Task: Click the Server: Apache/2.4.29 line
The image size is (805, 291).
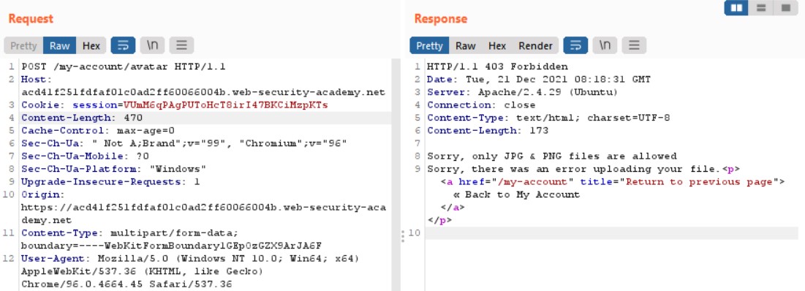Action: pos(522,92)
